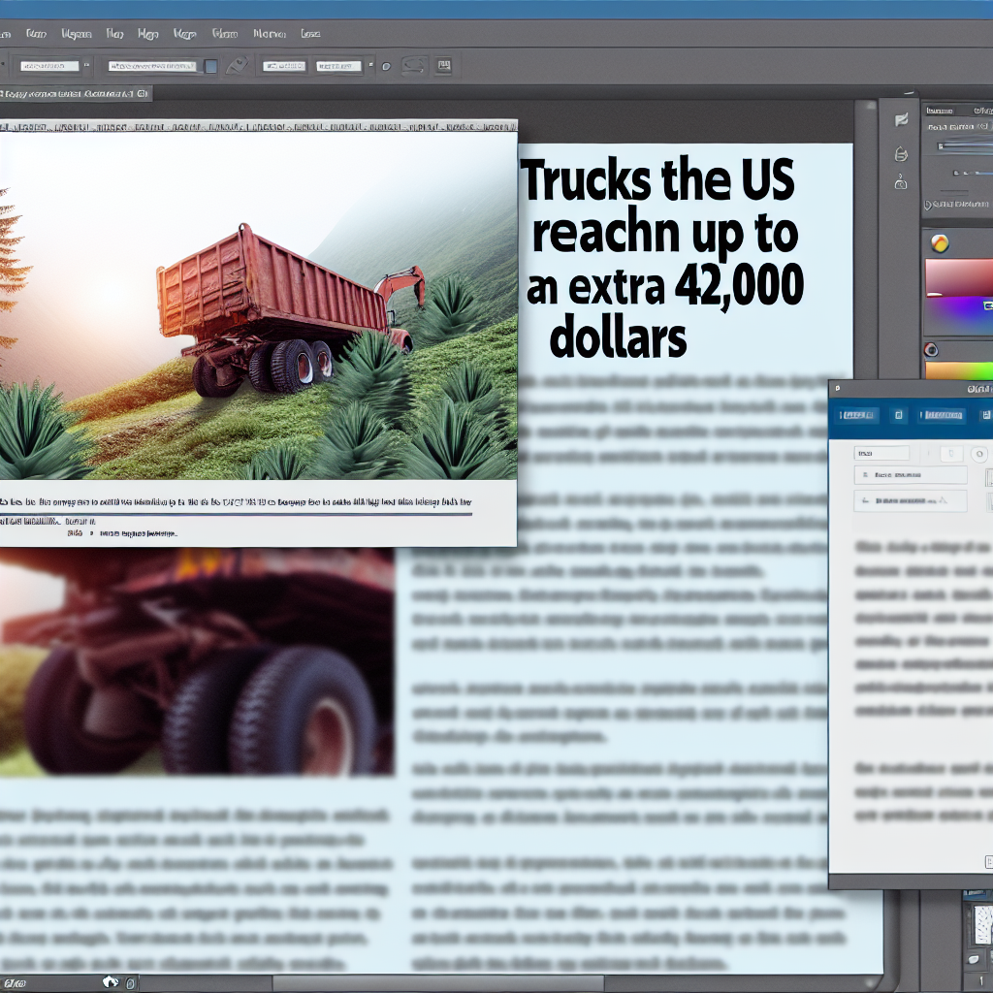
Task: Click the flag icon atop the right vertical strip
Action: tap(901, 119)
